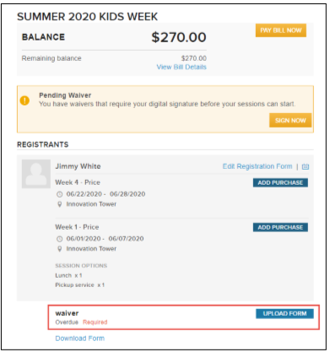The height and width of the screenshot is (352, 330).
Task: Click Upload Form for the waiver
Action: [x=284, y=314]
